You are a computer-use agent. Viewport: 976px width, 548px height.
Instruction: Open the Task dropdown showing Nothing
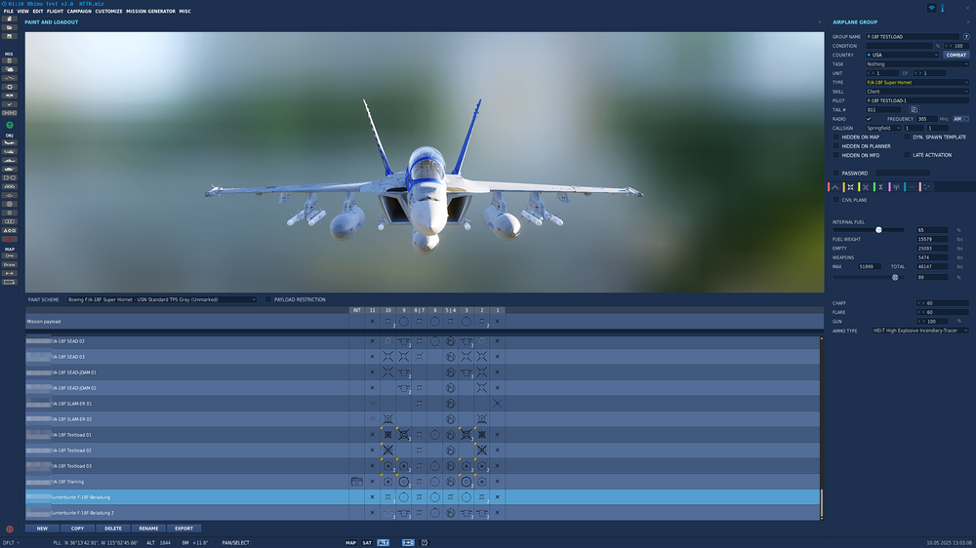pos(916,64)
